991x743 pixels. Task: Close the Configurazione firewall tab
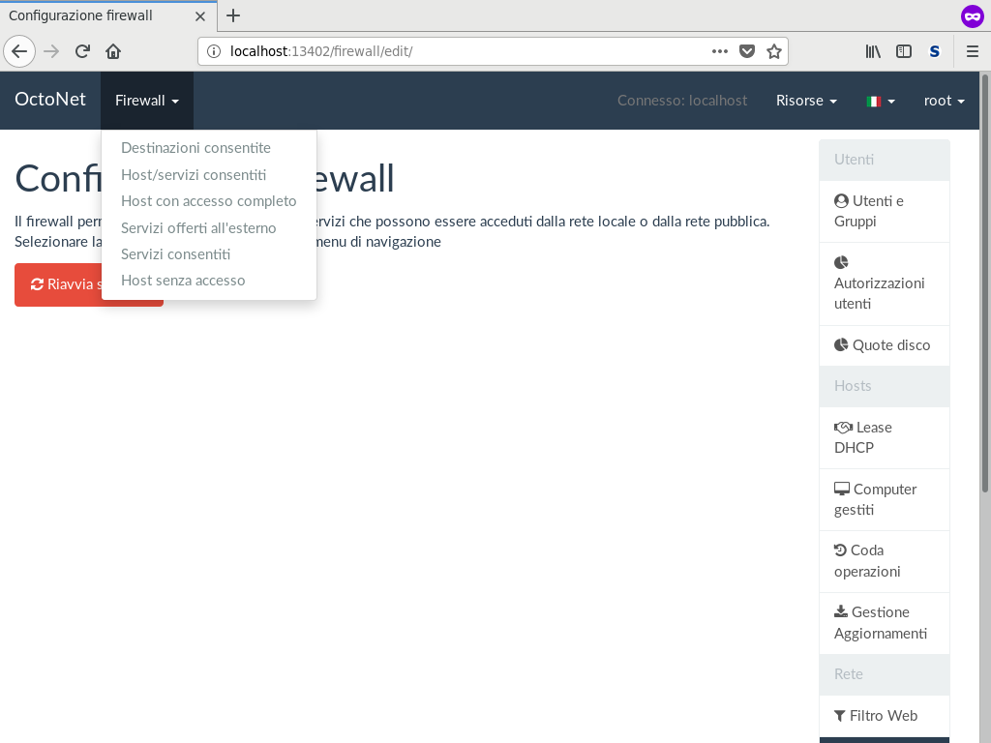[x=200, y=16]
